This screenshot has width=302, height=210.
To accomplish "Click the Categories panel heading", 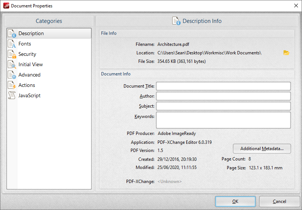I will [49, 21].
